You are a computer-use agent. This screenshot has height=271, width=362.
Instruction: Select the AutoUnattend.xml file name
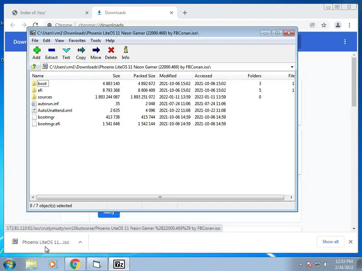(55, 110)
